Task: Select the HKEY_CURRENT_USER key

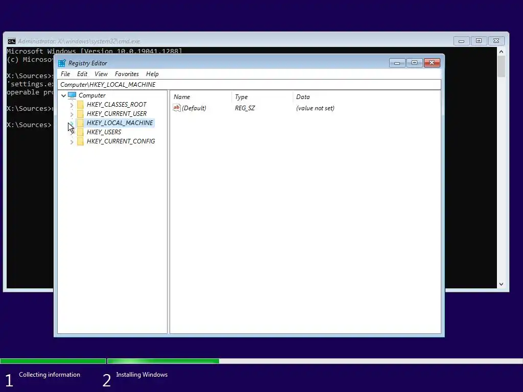Action: click(116, 114)
